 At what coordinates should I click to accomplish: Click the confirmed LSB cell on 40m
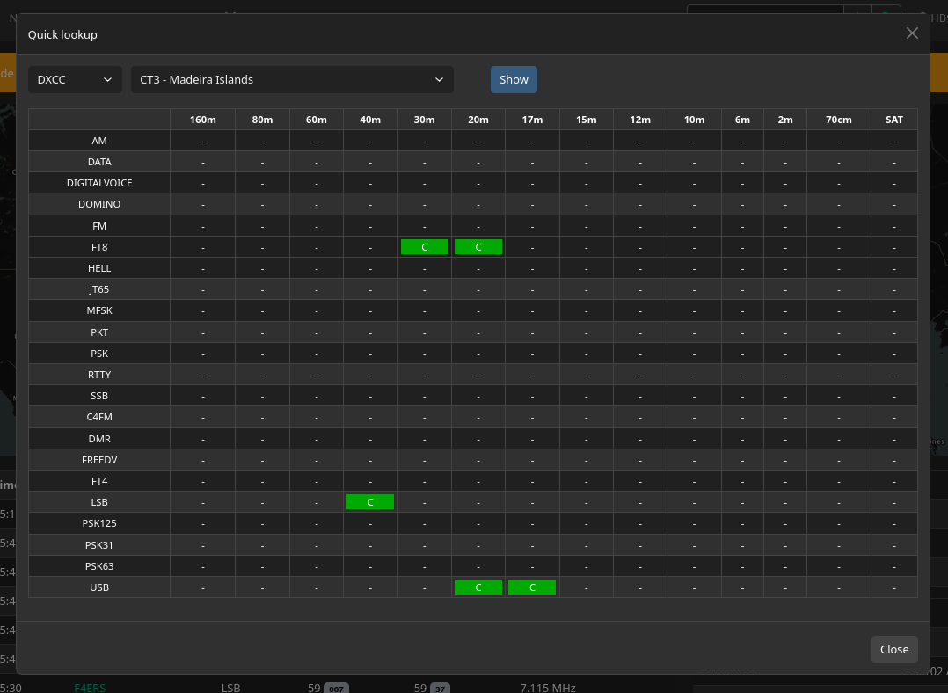[370, 501]
